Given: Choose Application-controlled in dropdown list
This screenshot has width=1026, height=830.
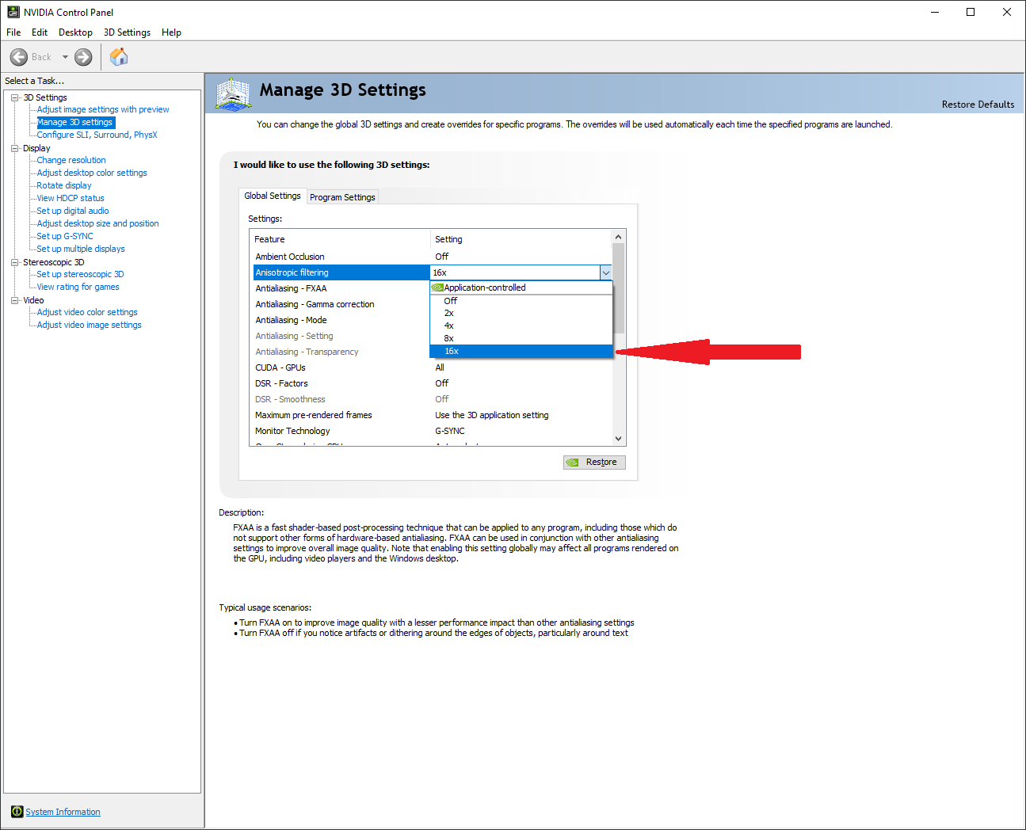Looking at the screenshot, I should (521, 287).
